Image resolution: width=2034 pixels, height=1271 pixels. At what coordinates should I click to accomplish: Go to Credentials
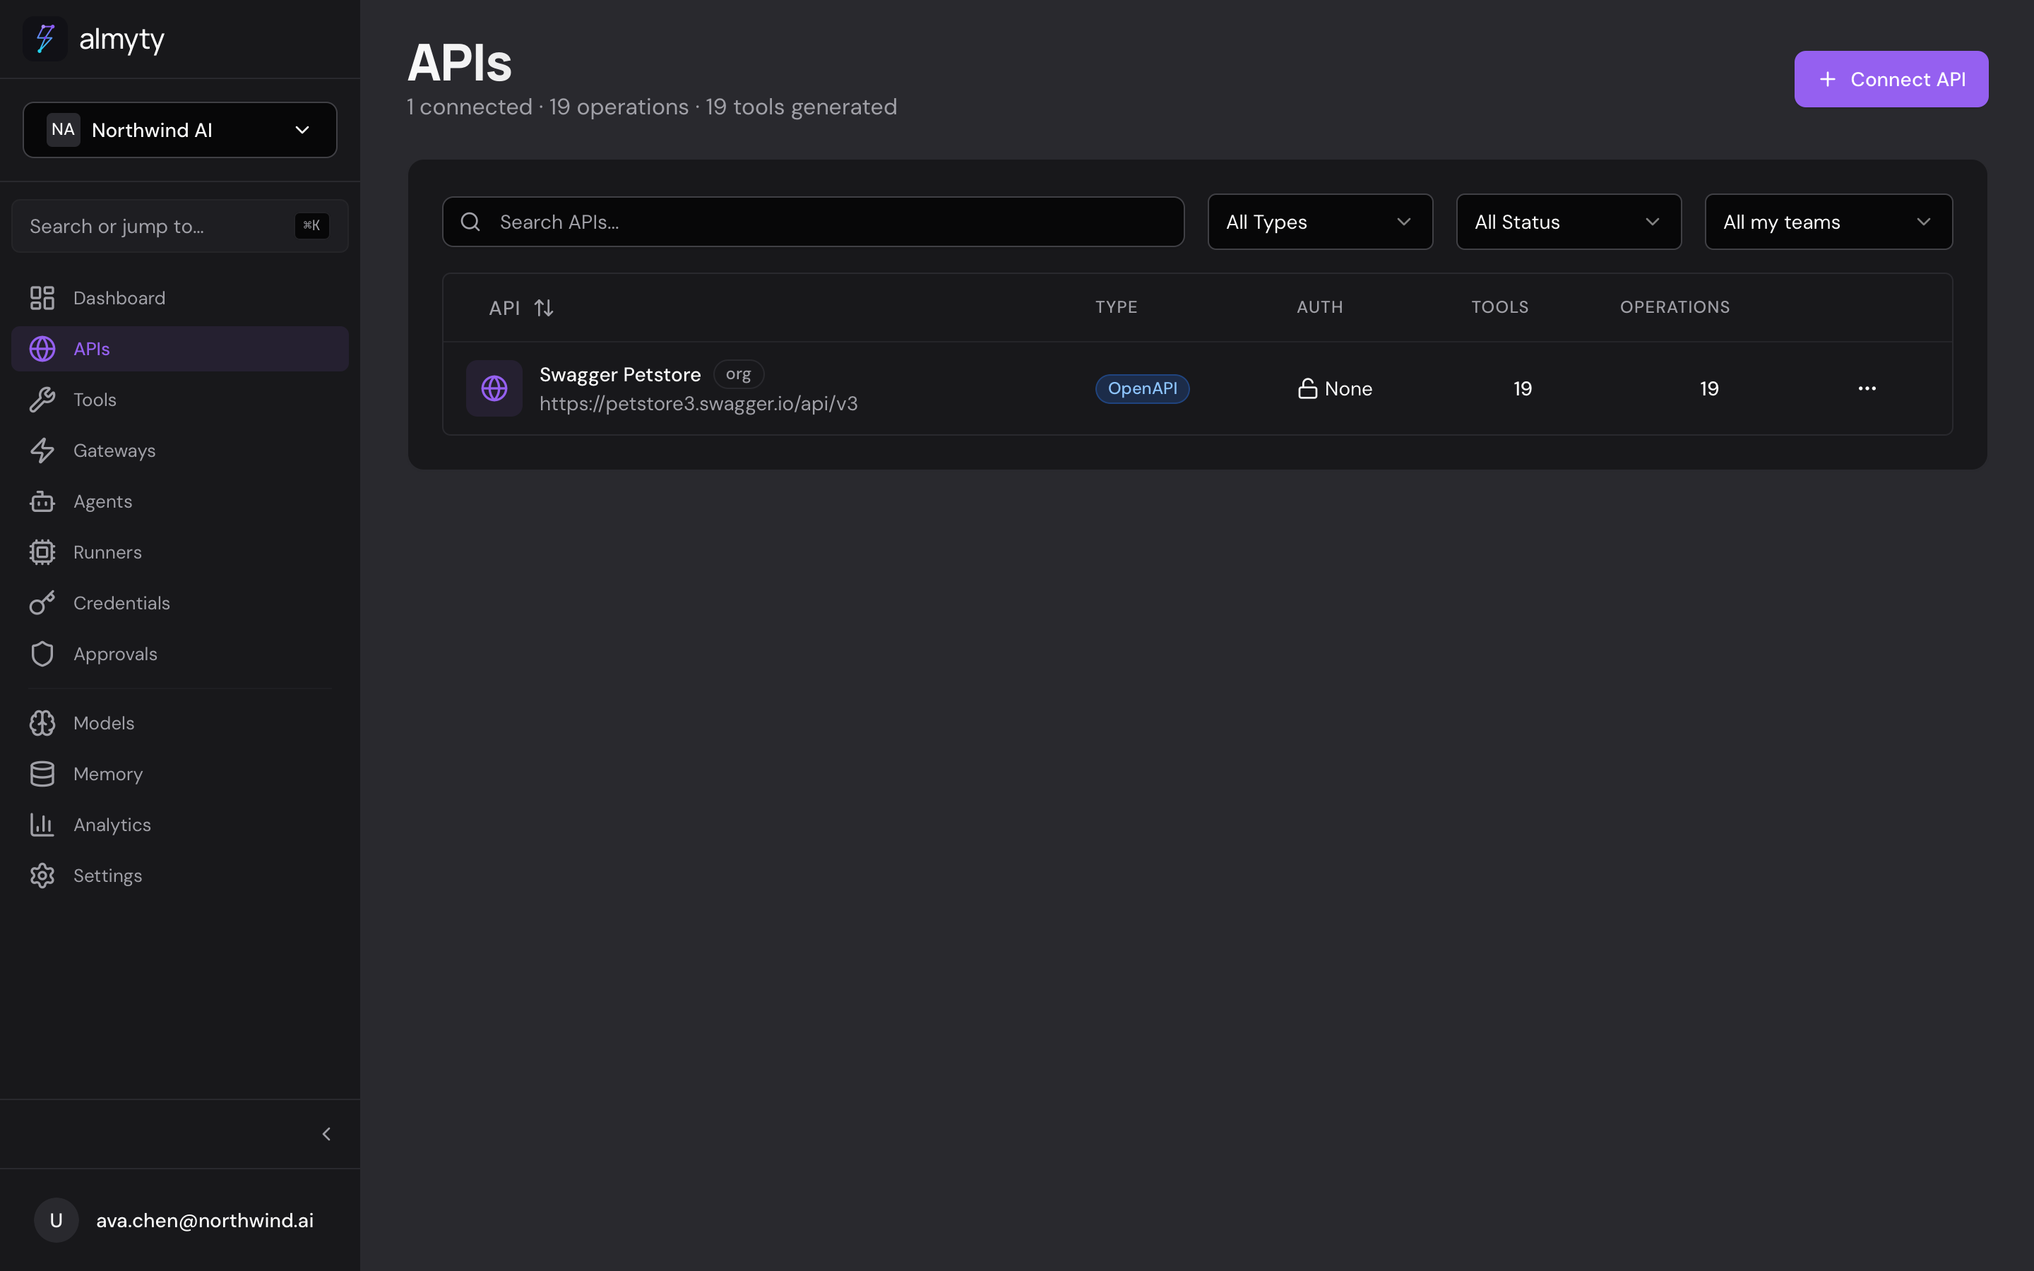coord(180,603)
